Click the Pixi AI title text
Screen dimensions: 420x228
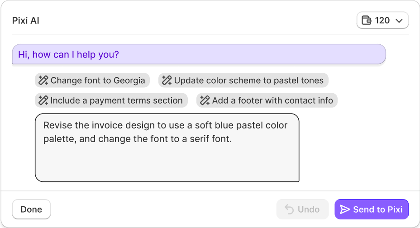[x=26, y=21]
